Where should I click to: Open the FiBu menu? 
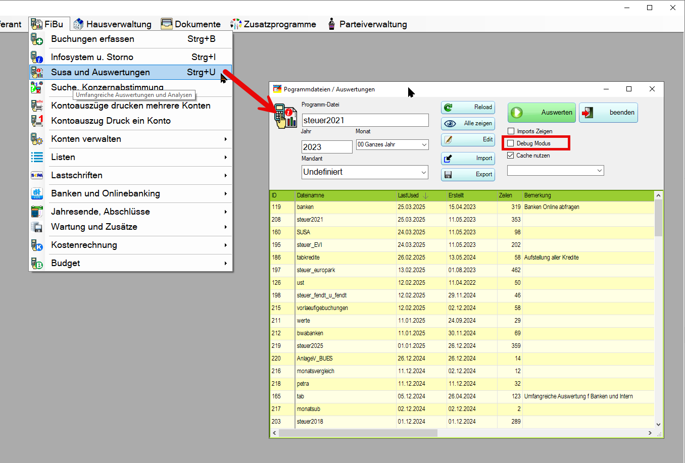(x=48, y=24)
